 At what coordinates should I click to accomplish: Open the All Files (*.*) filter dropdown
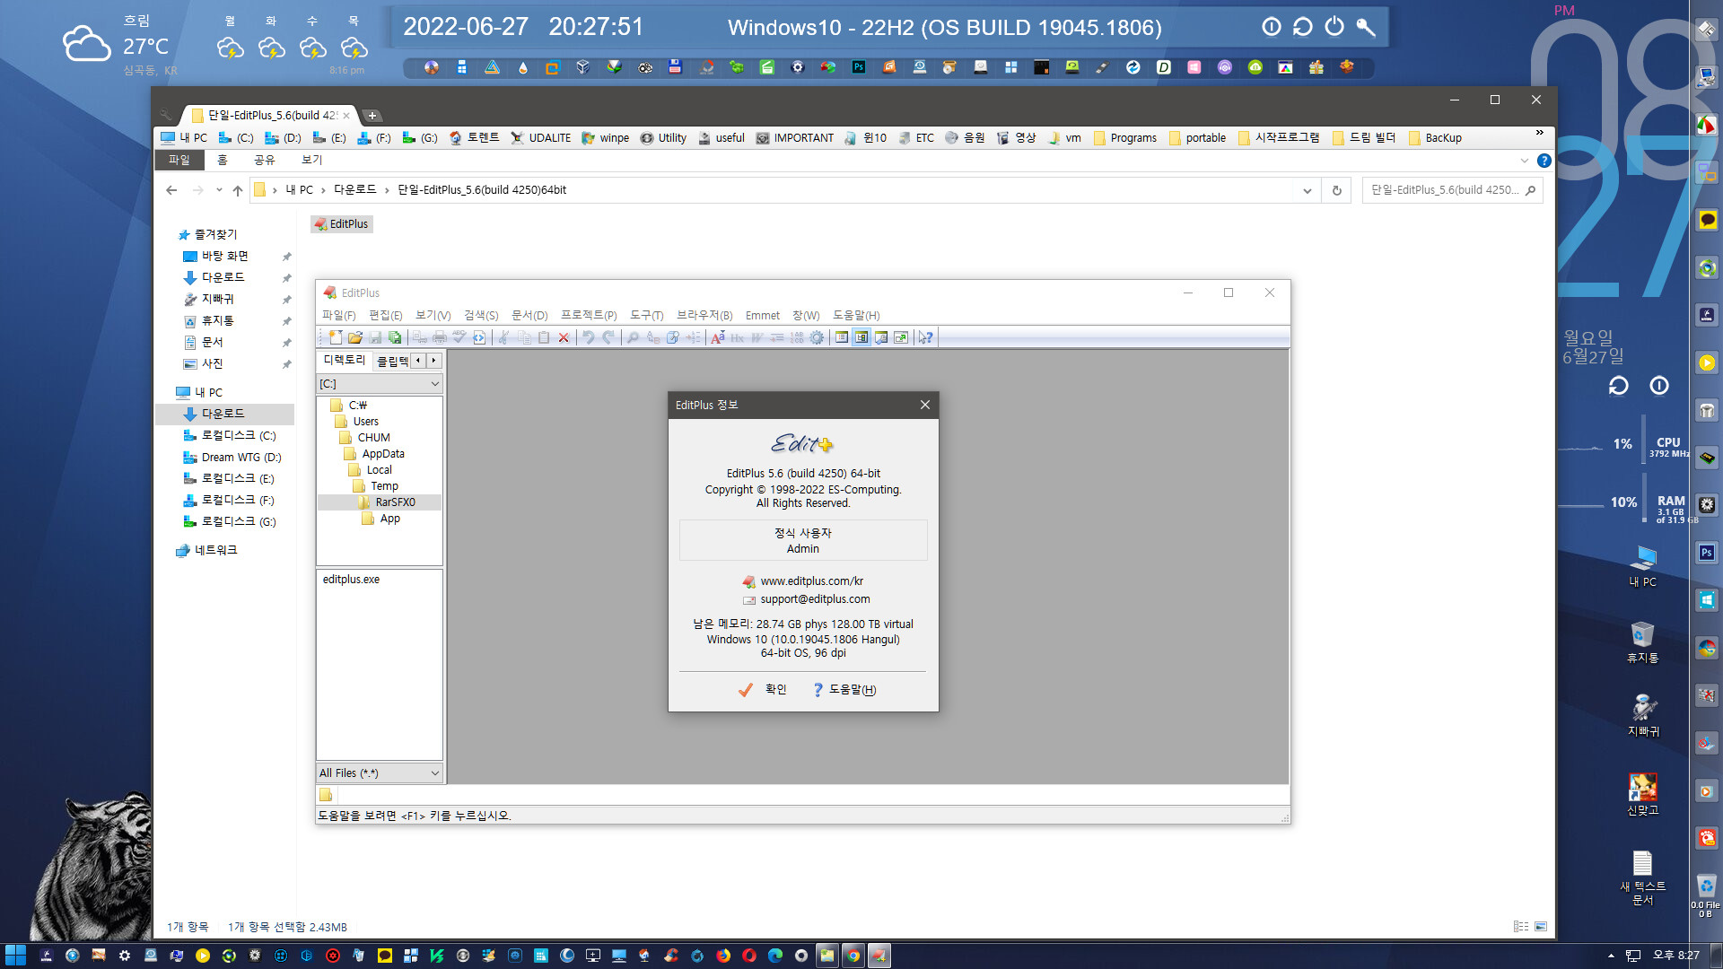point(435,773)
